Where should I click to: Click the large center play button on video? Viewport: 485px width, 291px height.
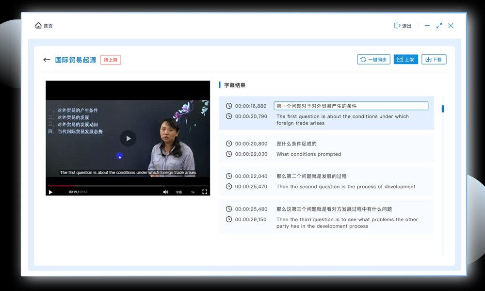click(128, 138)
